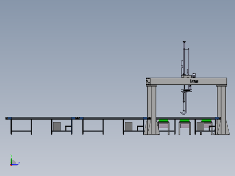
Task: Select the green Y axis arrow label
Action: tap(11, 156)
